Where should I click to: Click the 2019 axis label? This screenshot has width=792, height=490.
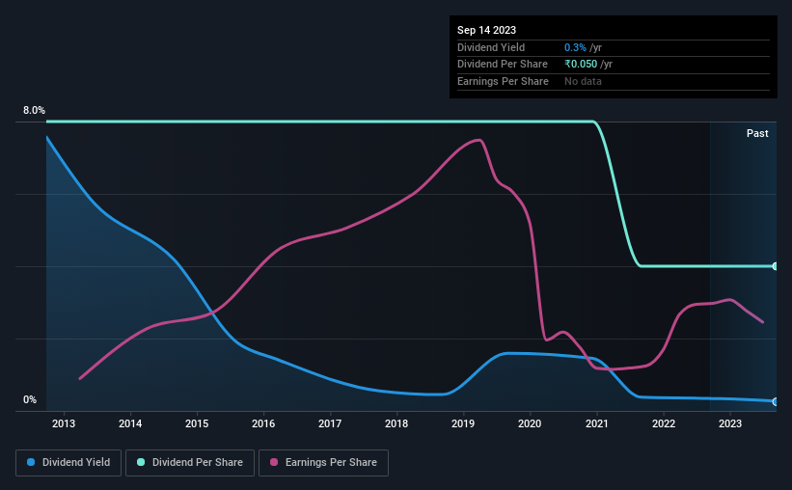click(x=463, y=423)
